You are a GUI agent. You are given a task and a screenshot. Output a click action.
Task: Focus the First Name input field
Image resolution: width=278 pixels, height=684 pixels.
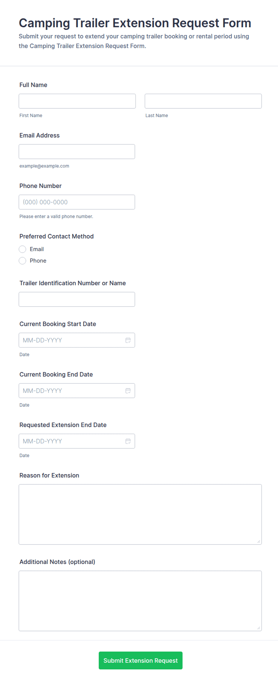click(77, 101)
